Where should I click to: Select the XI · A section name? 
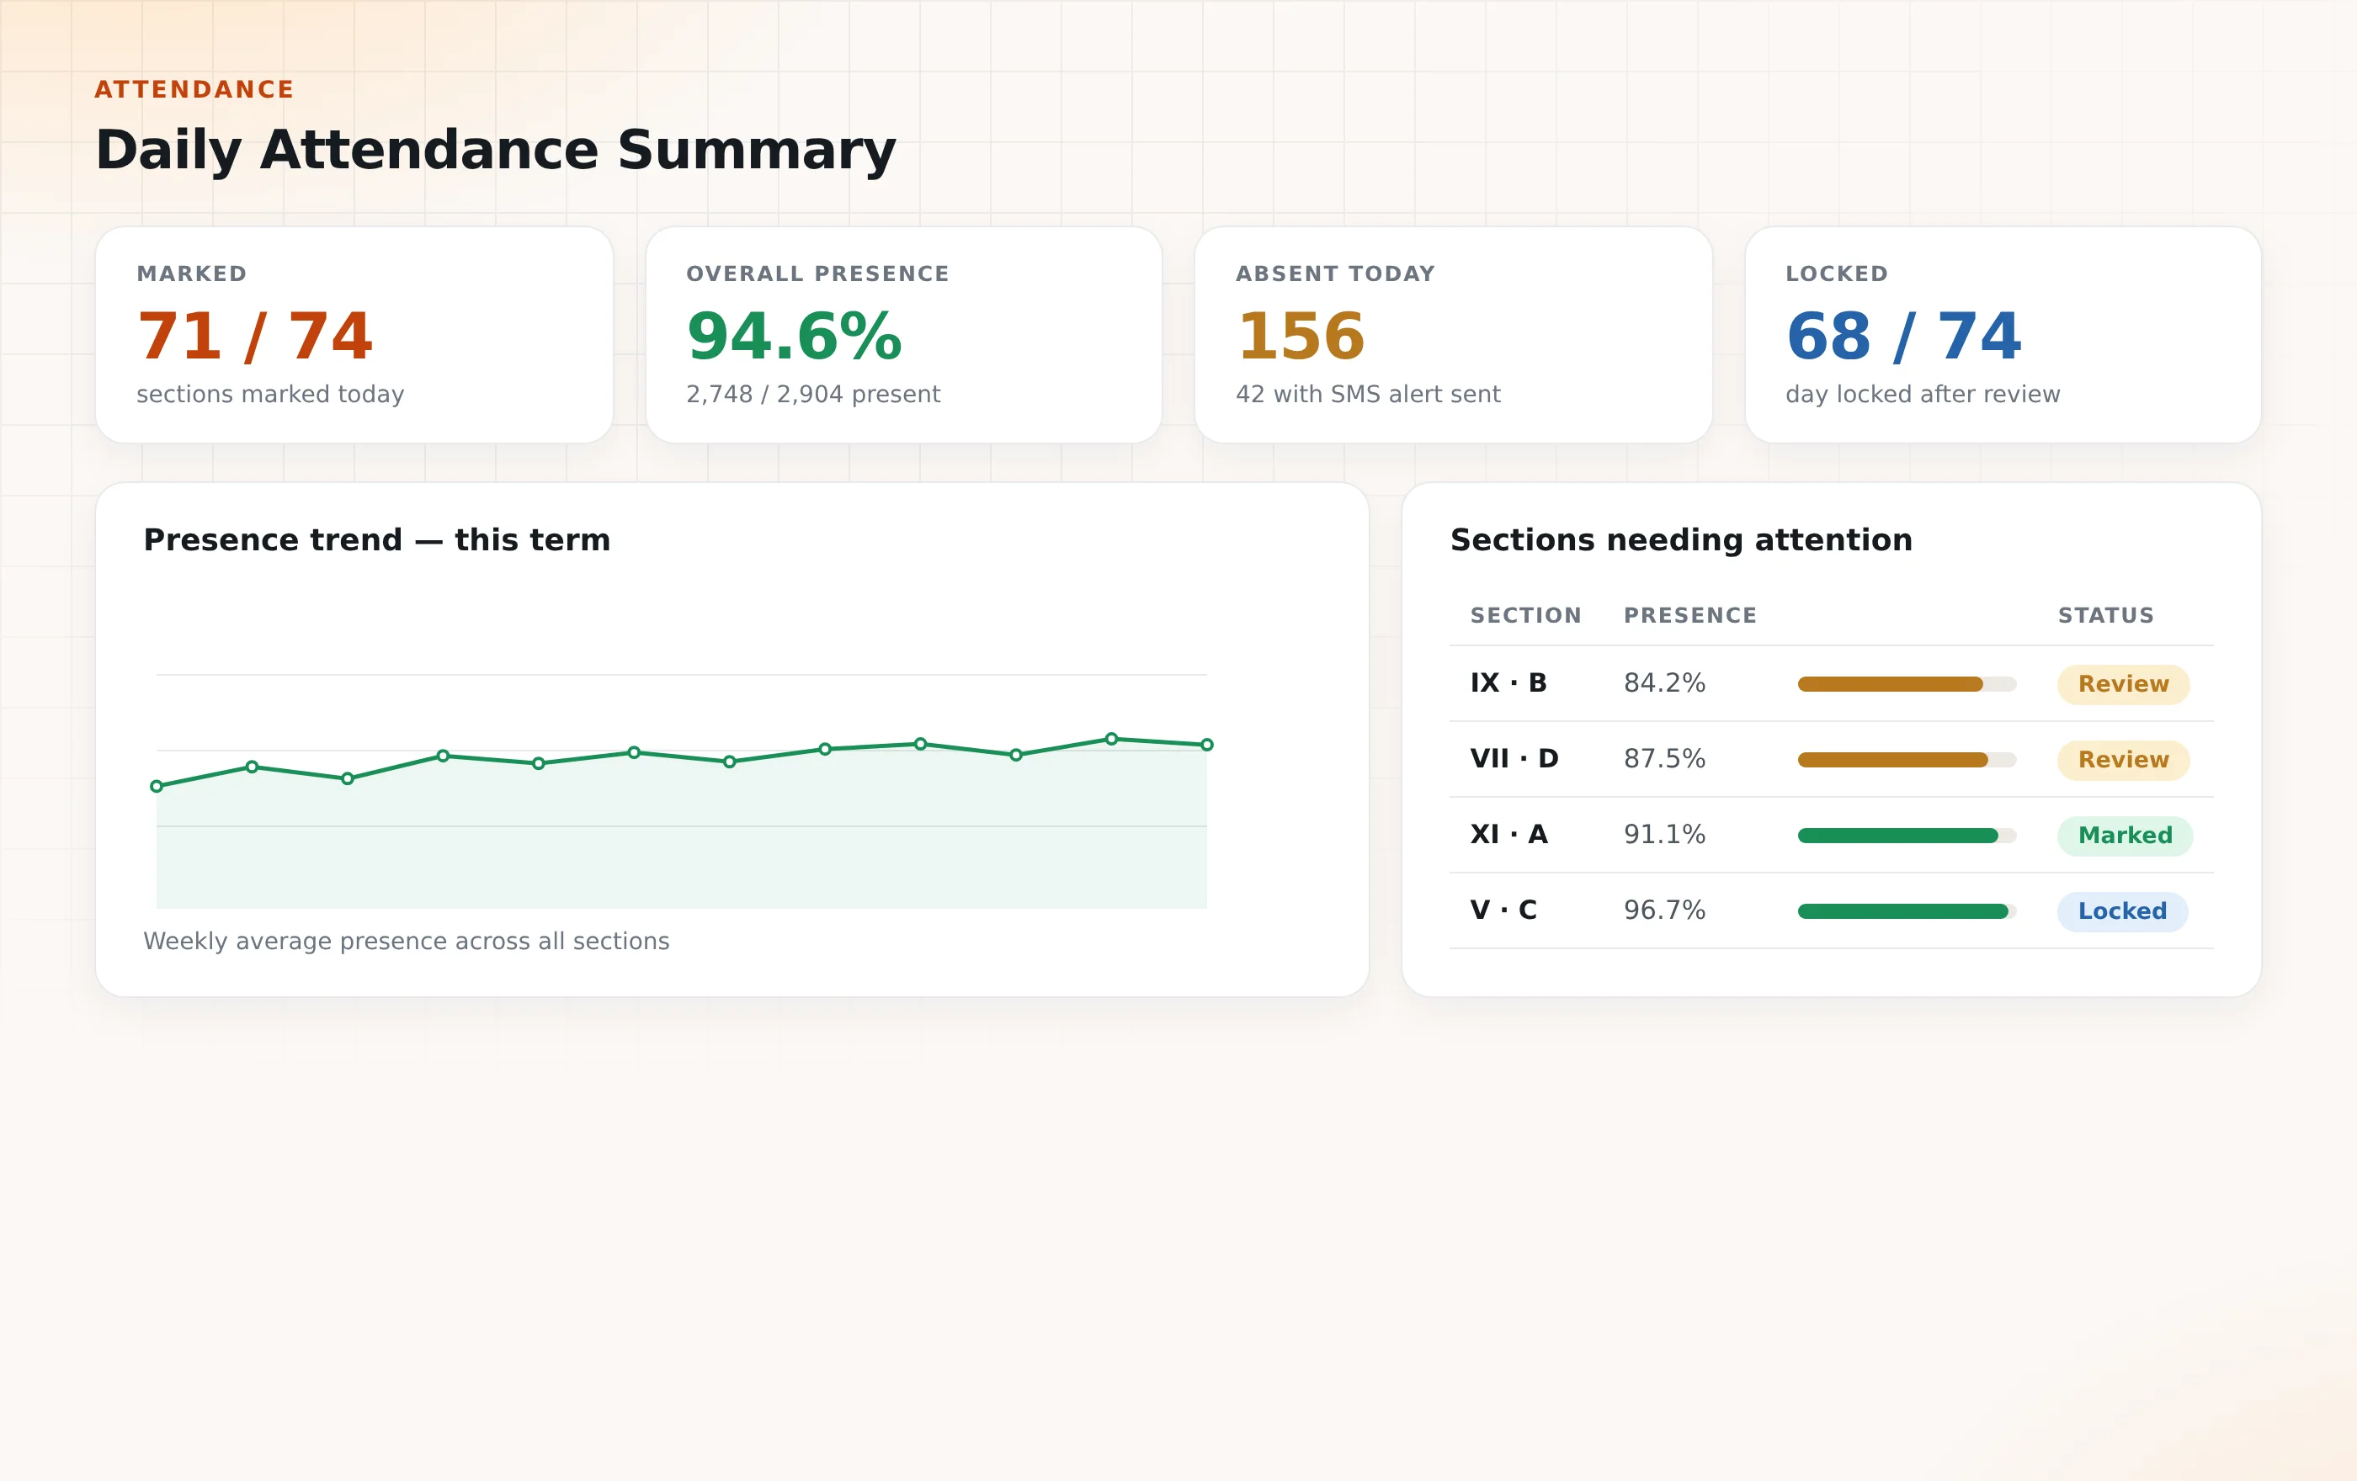1508,835
